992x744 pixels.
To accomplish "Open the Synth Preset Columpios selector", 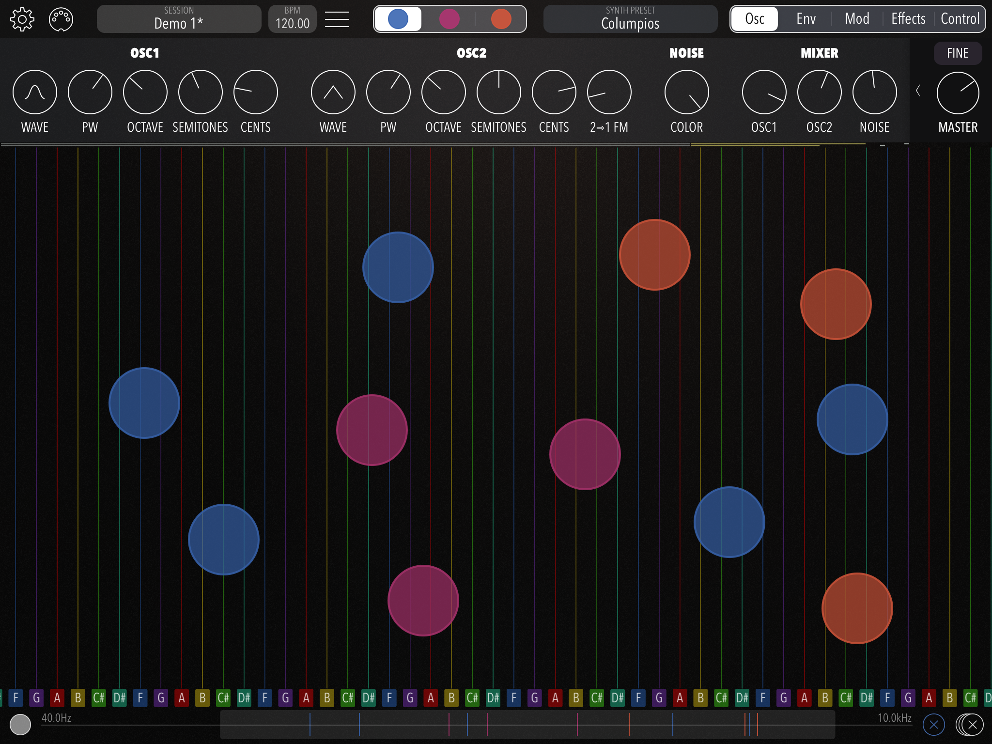I will pyautogui.click(x=630, y=19).
